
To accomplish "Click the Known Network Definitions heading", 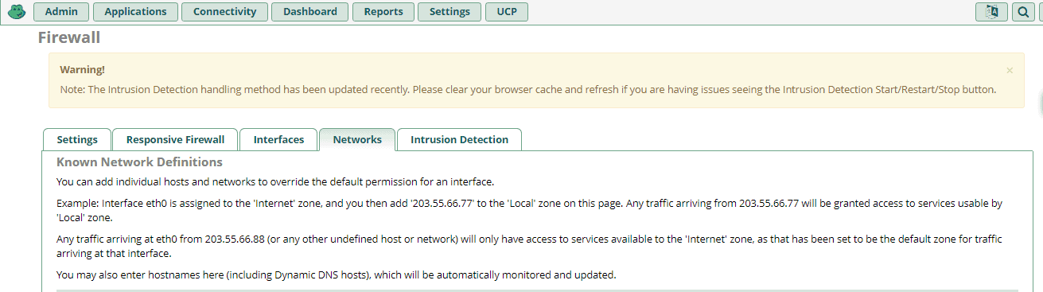I will point(139,162).
